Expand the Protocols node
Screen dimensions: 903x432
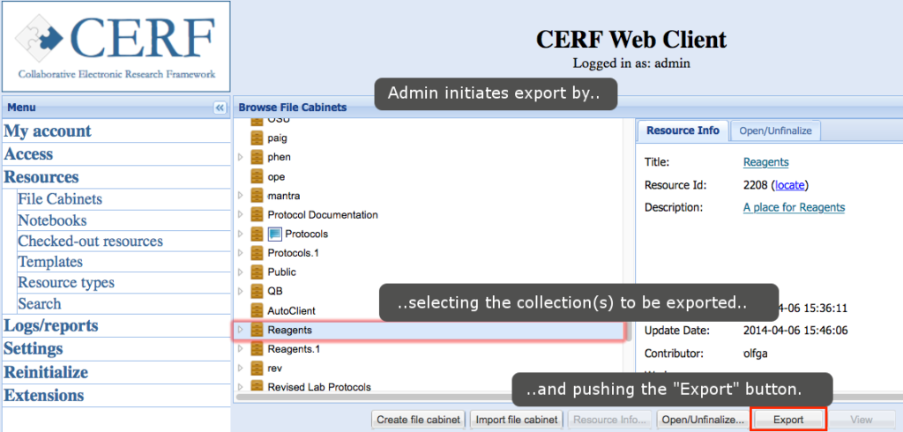click(x=241, y=234)
